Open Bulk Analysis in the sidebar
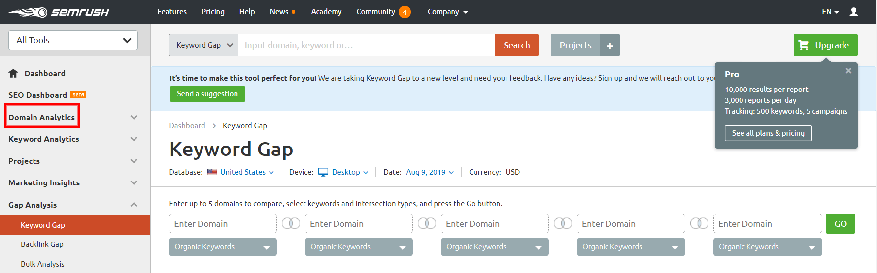The width and height of the screenshot is (877, 273). (x=42, y=264)
